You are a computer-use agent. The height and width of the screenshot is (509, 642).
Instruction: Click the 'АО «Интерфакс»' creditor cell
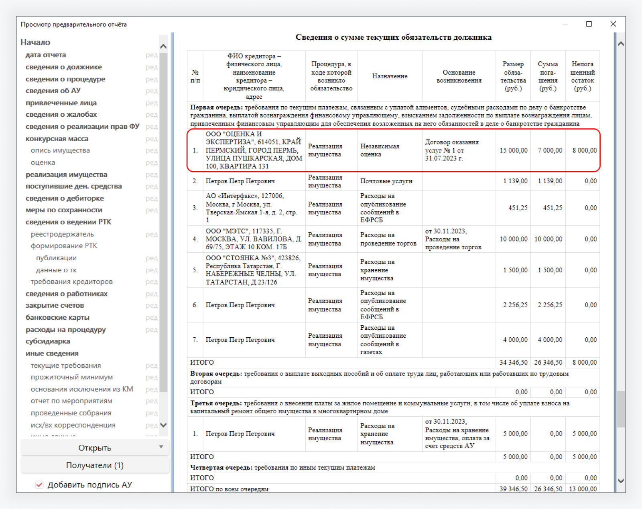pos(254,208)
